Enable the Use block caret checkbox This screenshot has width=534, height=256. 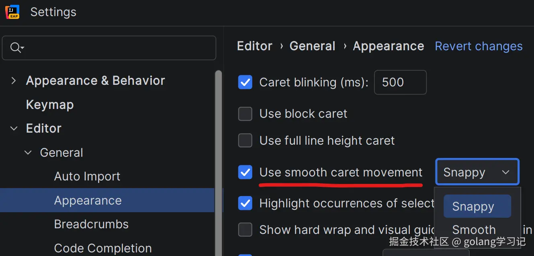click(245, 114)
